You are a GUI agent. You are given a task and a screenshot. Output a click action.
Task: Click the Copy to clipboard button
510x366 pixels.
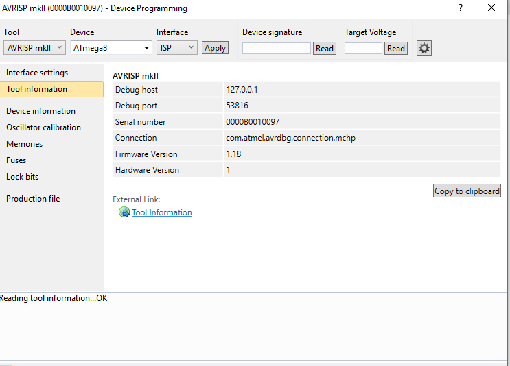[467, 191]
